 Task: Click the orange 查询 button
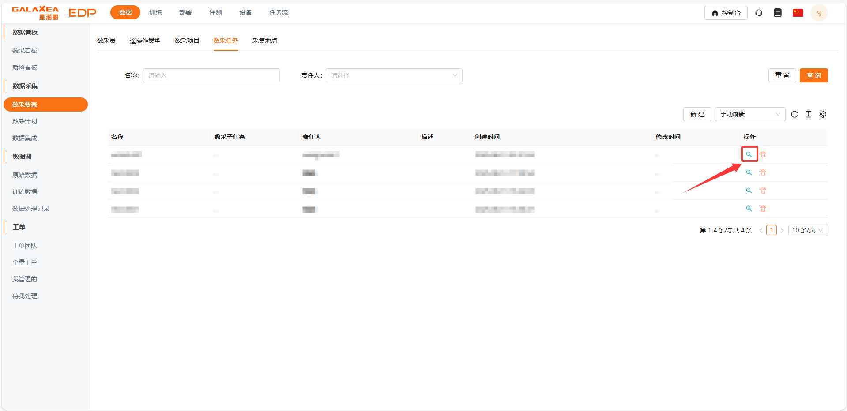813,75
